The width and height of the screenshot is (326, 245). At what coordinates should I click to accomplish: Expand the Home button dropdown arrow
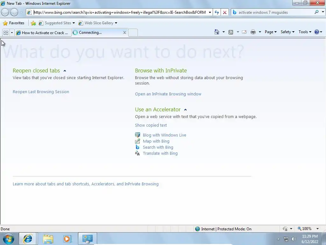coord(223,32)
